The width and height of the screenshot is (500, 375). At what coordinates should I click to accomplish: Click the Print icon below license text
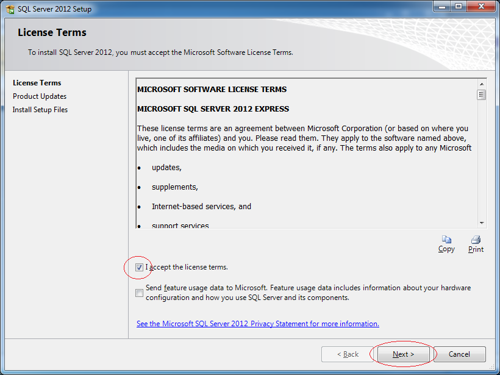[x=476, y=240]
